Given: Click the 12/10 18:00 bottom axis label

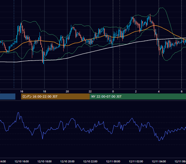Looking at the screenshot, I should point(45,161).
